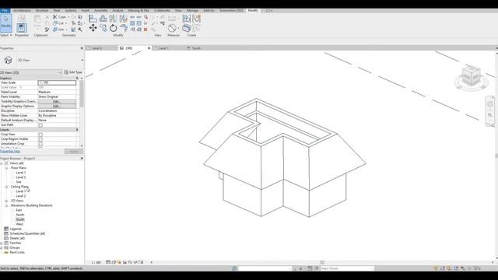Image resolution: width=498 pixels, height=280 pixels.
Task: Click the View Scale input field
Action: (x=57, y=82)
